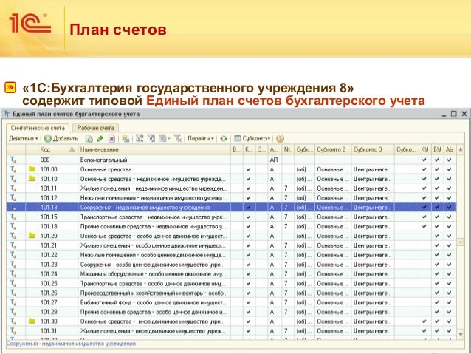Screen dimensions: 471x354
Task: Click the 1C logo in the header
Action: click(x=30, y=23)
